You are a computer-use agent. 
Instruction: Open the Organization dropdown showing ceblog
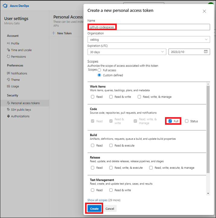(149, 40)
